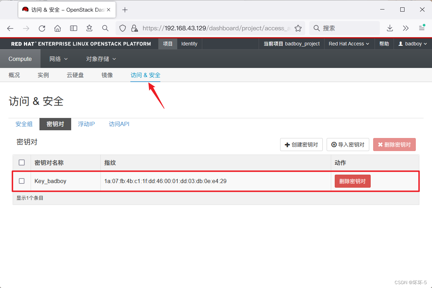Screen dimensions: 432x288
Task: Open the browser hamburger menu
Action: (422, 28)
